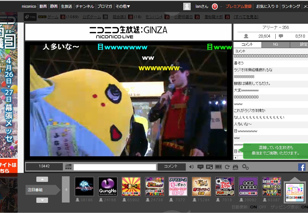Click the down arrow below 注目番組
The width and height of the screenshot is (308, 213).
point(42,200)
